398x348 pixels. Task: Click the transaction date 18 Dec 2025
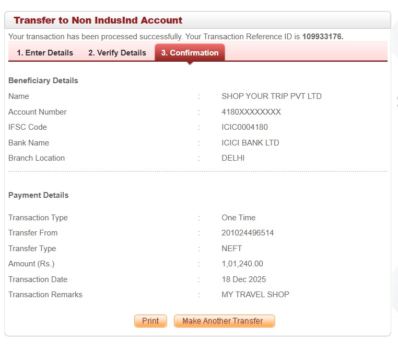pyautogui.click(x=243, y=279)
